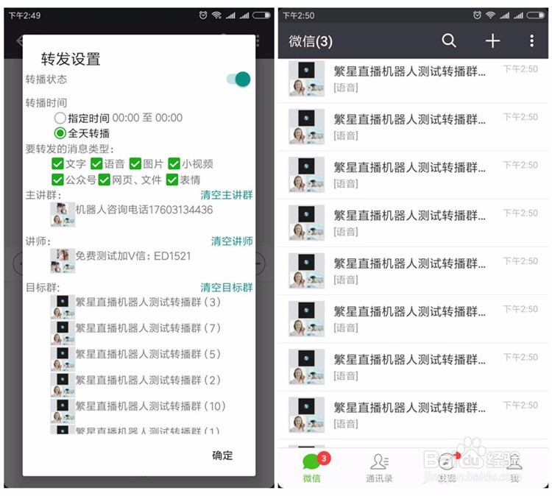This screenshot has width=552, height=496.
Task: Open seventh 繁星直播机器人测试转播群 chat in list
Action: point(413,367)
